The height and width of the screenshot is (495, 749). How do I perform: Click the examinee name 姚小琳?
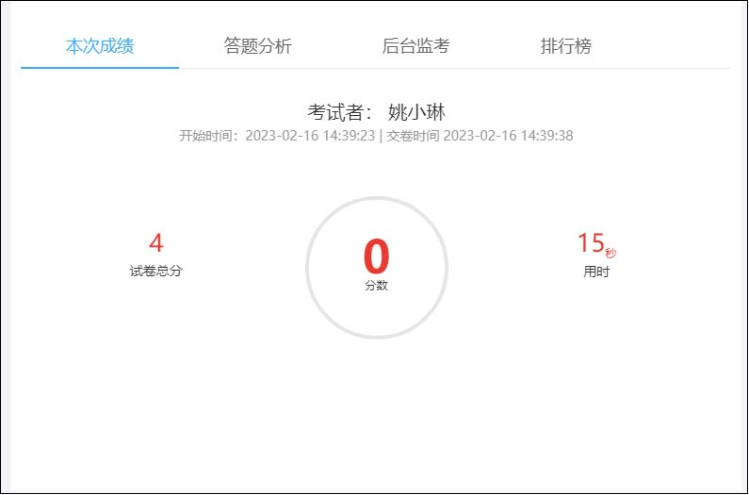[x=416, y=112]
